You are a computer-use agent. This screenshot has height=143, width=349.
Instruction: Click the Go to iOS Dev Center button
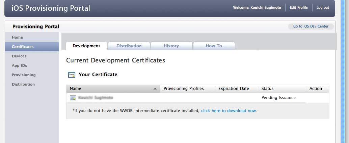click(x=311, y=26)
